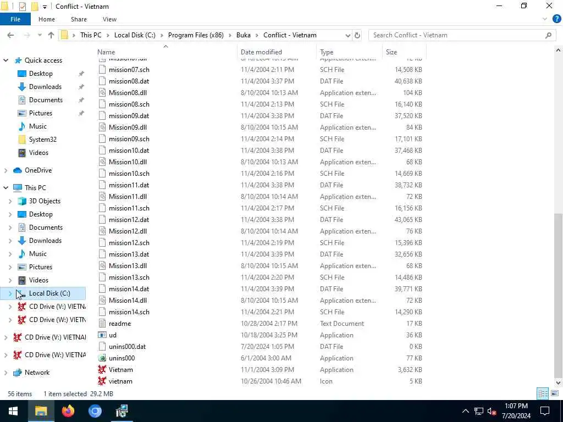Click the search magnifier icon
563x422 pixels.
click(x=548, y=35)
